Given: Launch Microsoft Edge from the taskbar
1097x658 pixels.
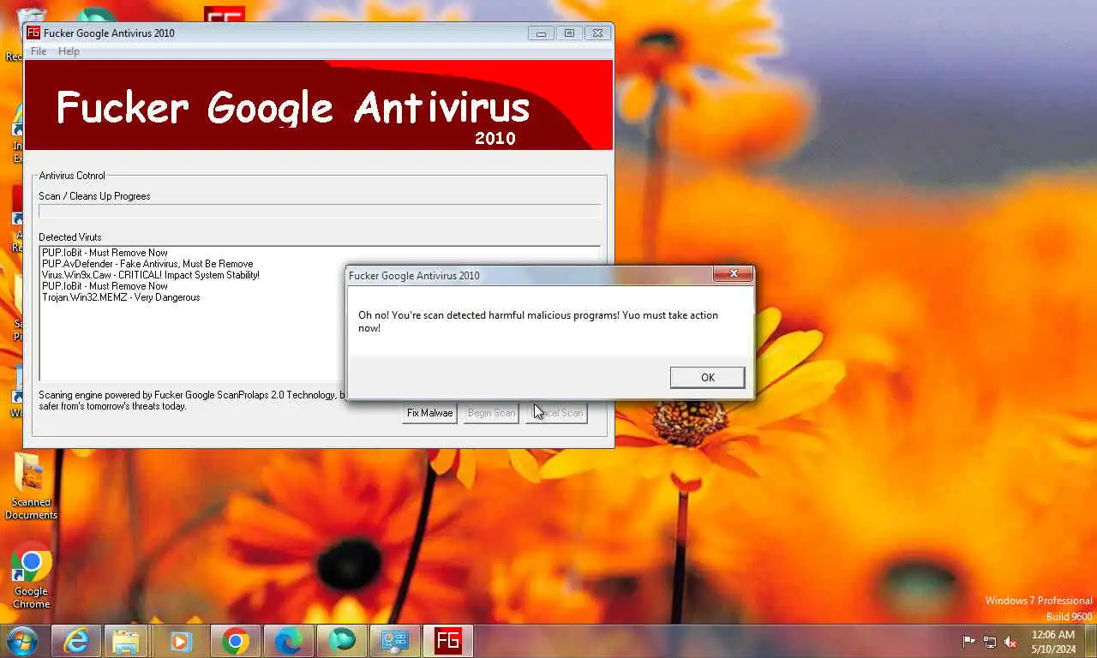Looking at the screenshot, I should (x=288, y=641).
